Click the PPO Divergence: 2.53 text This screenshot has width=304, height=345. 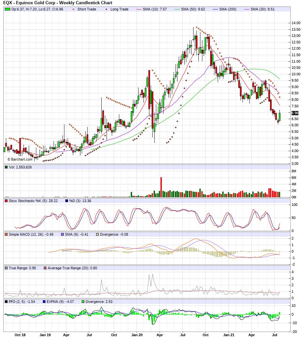point(99,302)
